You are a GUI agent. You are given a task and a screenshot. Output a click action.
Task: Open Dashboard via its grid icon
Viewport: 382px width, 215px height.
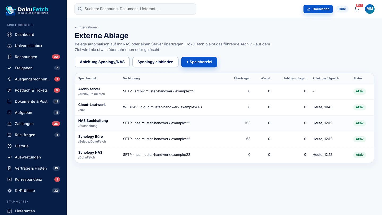[x=10, y=35]
